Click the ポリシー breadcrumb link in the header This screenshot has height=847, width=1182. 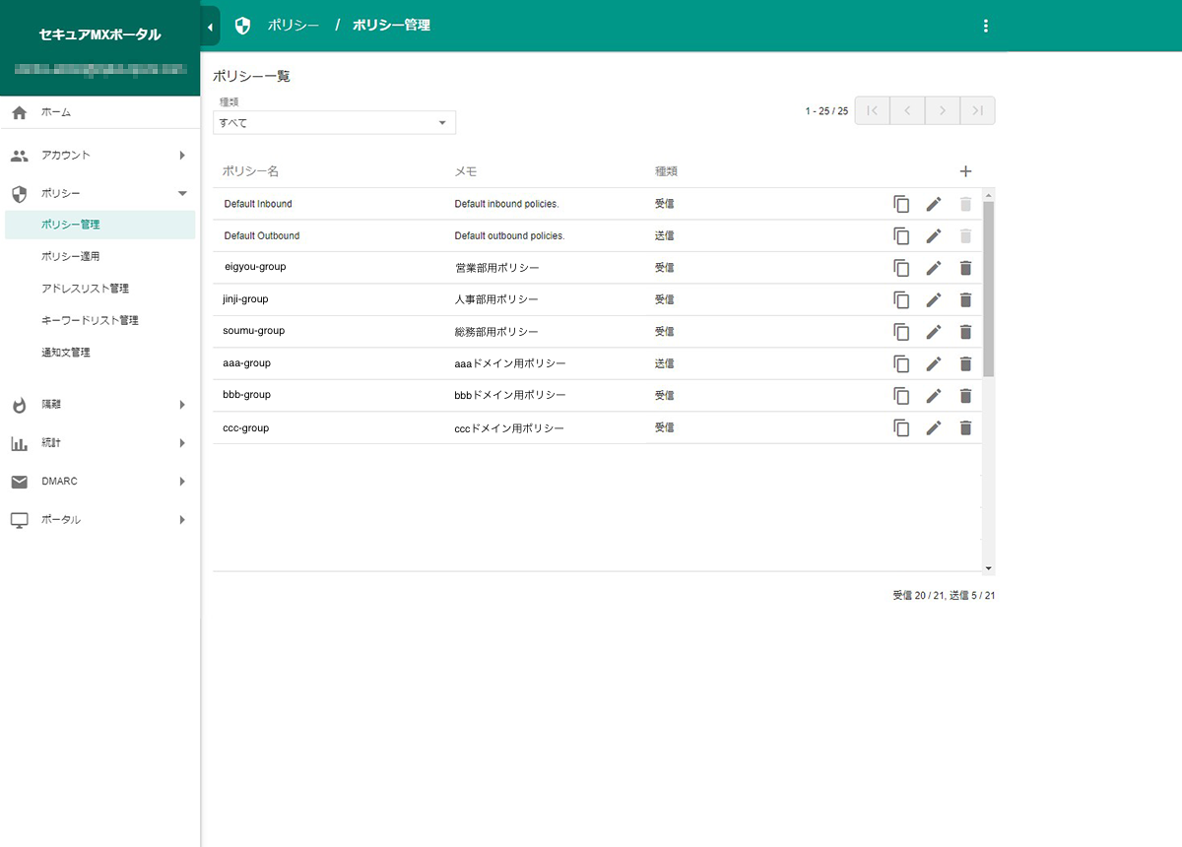(x=293, y=26)
